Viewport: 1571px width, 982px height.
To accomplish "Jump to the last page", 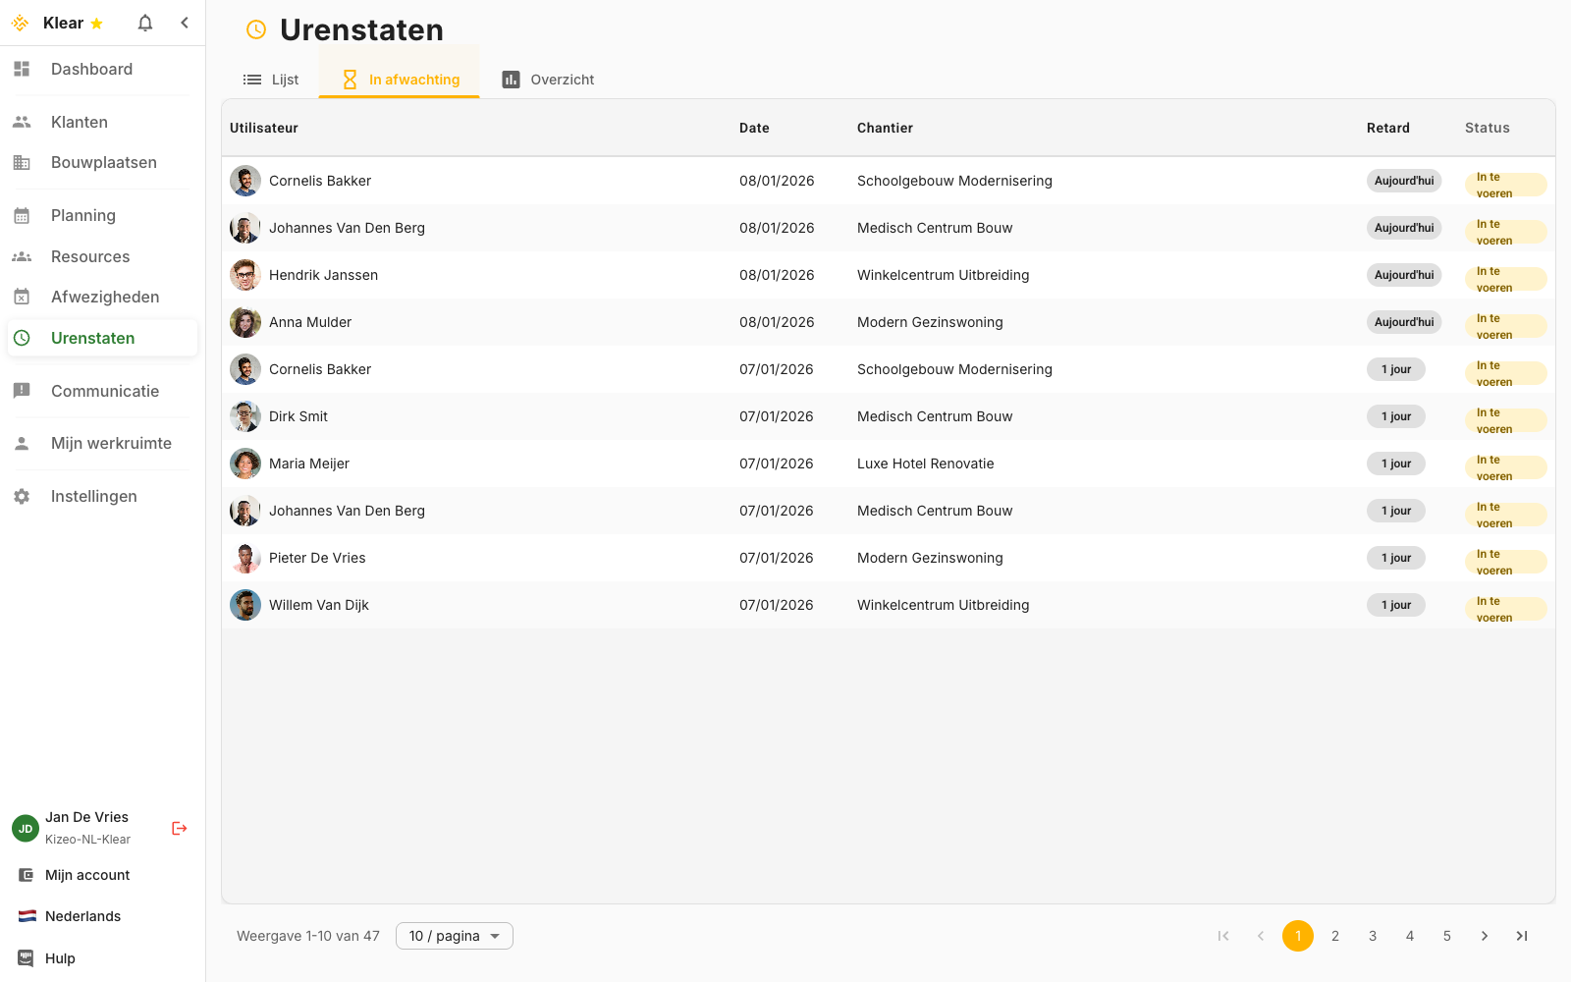I will [1522, 936].
